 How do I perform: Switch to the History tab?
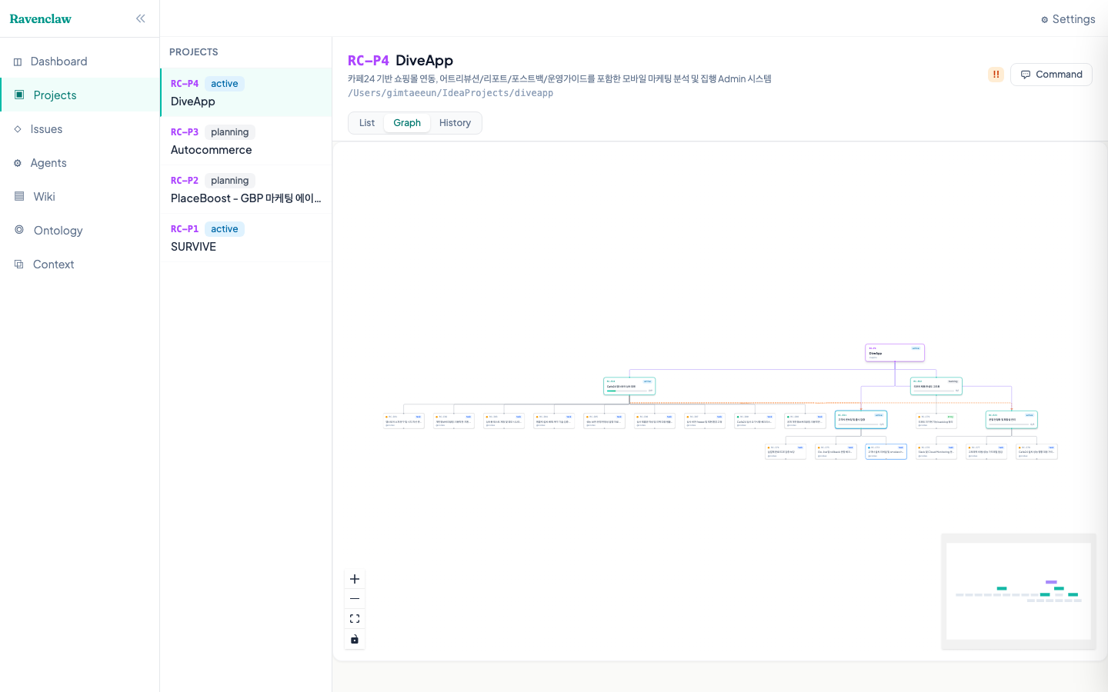pos(455,122)
